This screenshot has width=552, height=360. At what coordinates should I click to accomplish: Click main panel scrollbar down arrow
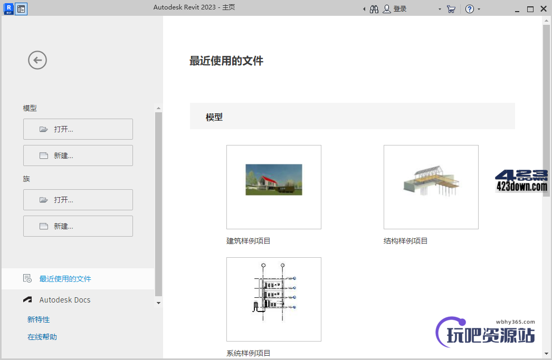(x=546, y=354)
